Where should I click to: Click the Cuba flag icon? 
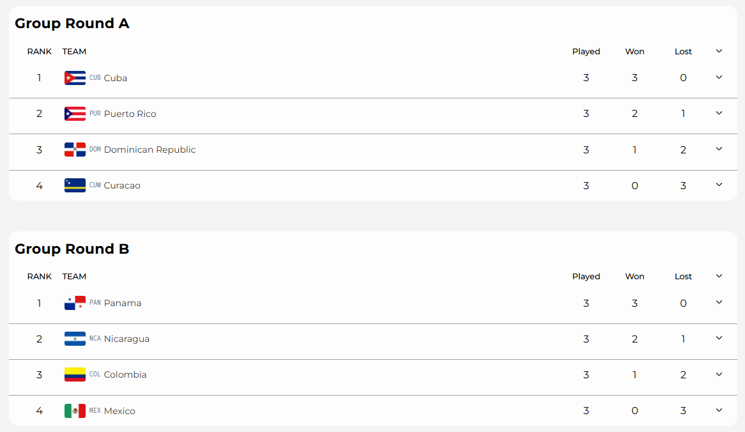tap(75, 78)
